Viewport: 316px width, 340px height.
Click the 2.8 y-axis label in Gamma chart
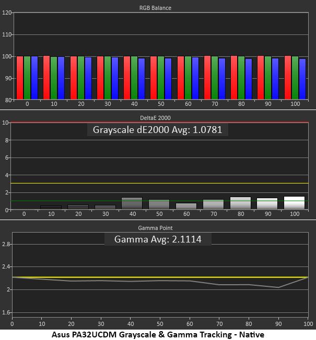[6, 244]
